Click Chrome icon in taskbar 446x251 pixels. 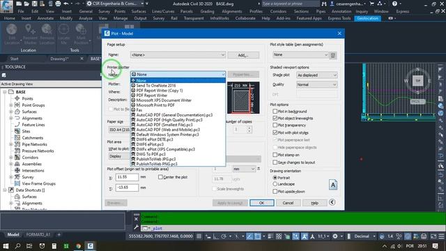coord(78,246)
